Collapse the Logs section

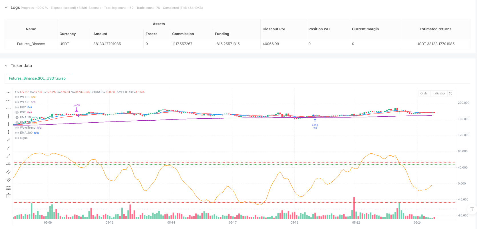(6, 8)
